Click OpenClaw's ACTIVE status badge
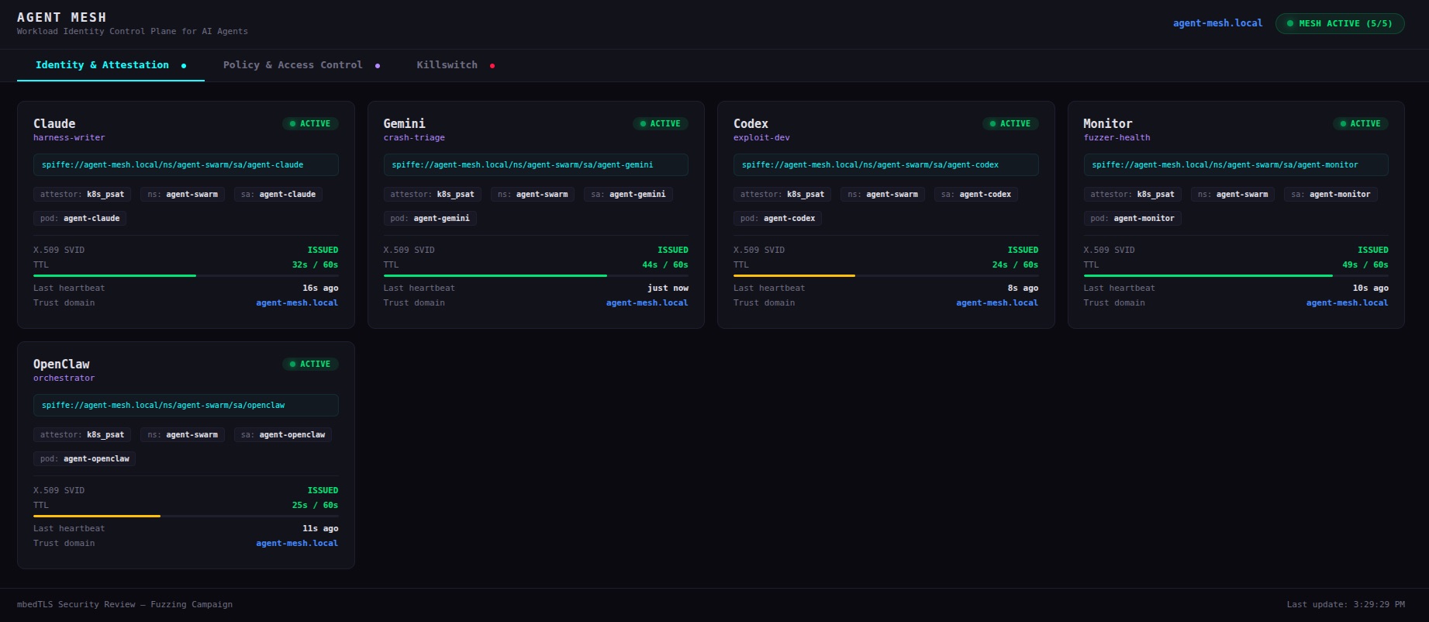The height and width of the screenshot is (622, 1429). [310, 364]
